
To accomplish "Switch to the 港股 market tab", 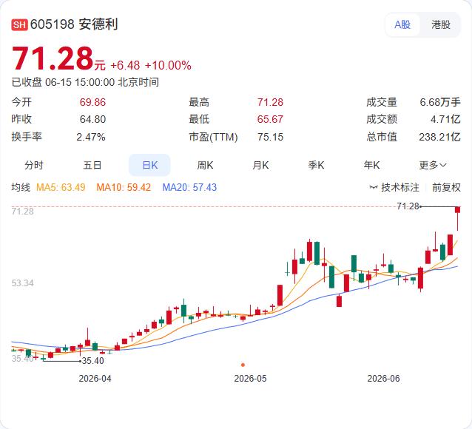I will click(441, 24).
